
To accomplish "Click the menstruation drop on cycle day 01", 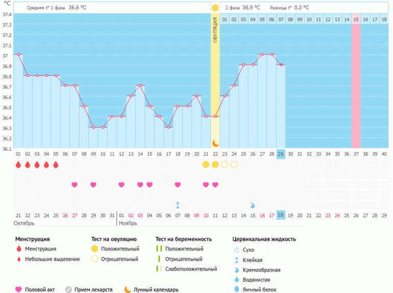I will (x=18, y=164).
